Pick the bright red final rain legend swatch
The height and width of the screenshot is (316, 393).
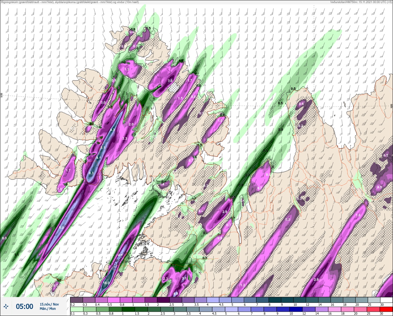point(386,309)
